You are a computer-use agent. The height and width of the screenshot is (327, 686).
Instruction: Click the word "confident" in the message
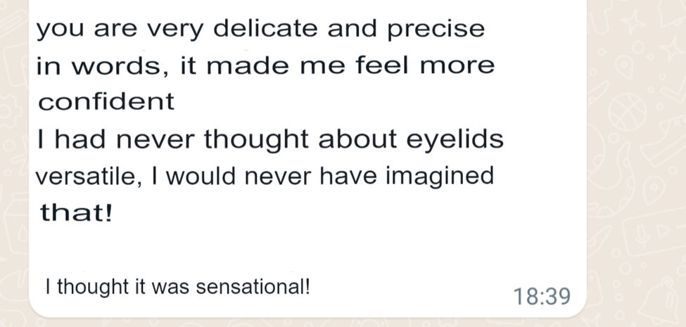106,102
